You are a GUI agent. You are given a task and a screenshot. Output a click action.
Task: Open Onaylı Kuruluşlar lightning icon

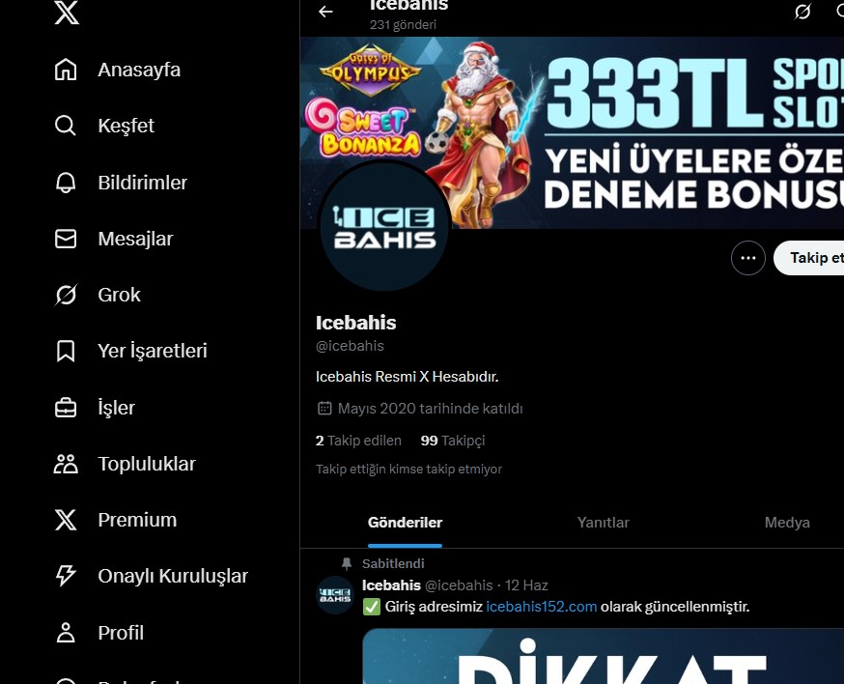coord(66,576)
